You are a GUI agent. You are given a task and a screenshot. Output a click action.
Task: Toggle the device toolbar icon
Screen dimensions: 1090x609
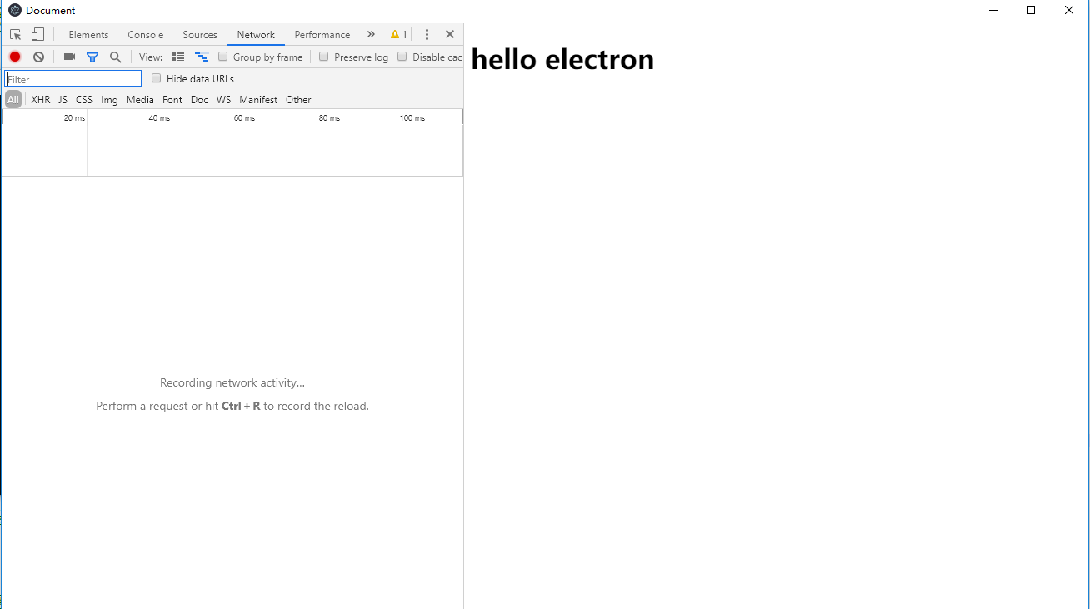37,35
